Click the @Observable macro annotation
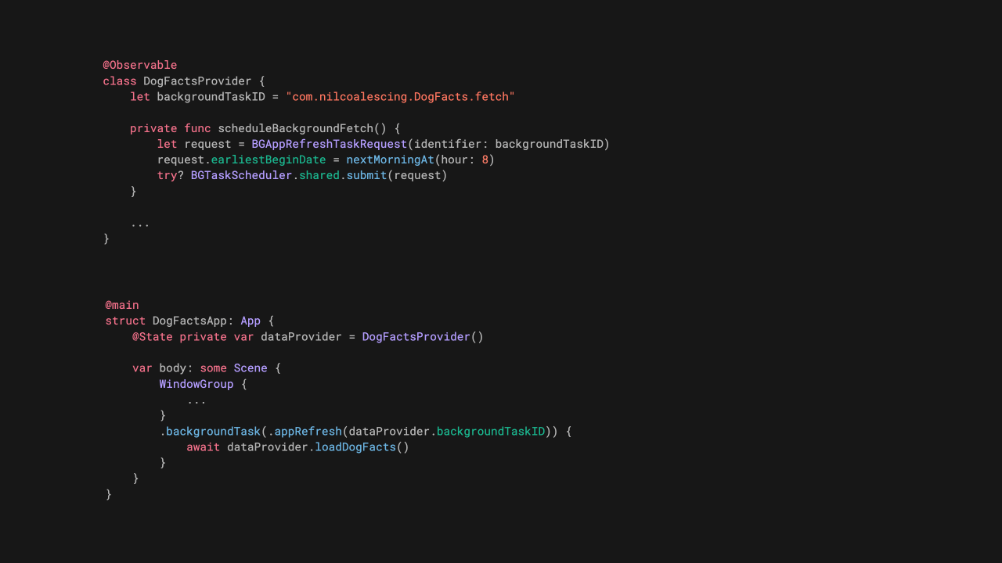Viewport: 1002px width, 563px height. [140, 65]
